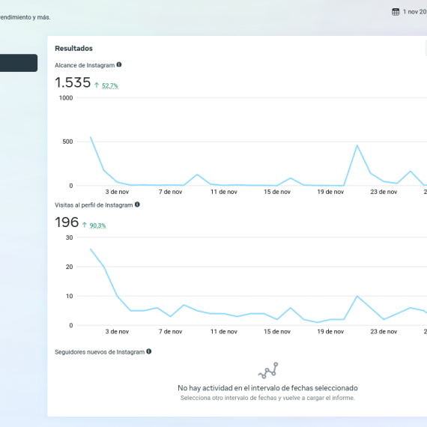Viewport: 427px width, 427px height.
Task: Click the no-activity chart illustration icon
Action: tap(268, 370)
